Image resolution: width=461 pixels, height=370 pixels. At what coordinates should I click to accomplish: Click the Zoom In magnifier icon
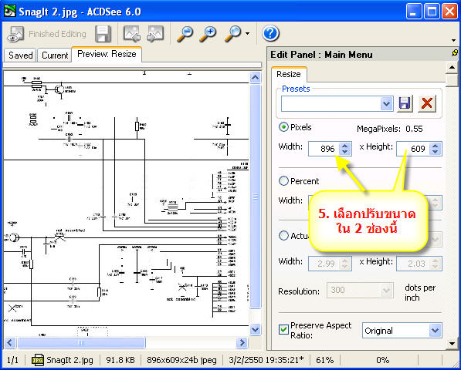click(208, 34)
